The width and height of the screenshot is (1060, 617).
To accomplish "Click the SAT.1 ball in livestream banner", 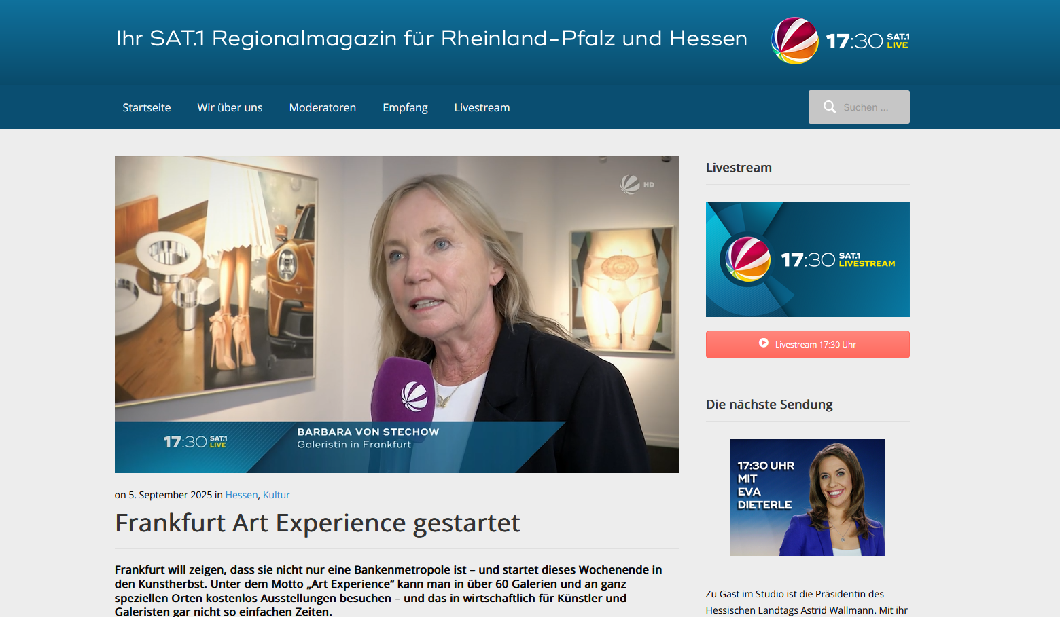I will (747, 259).
